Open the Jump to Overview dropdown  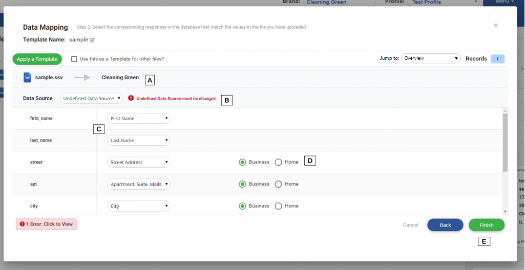tap(431, 59)
